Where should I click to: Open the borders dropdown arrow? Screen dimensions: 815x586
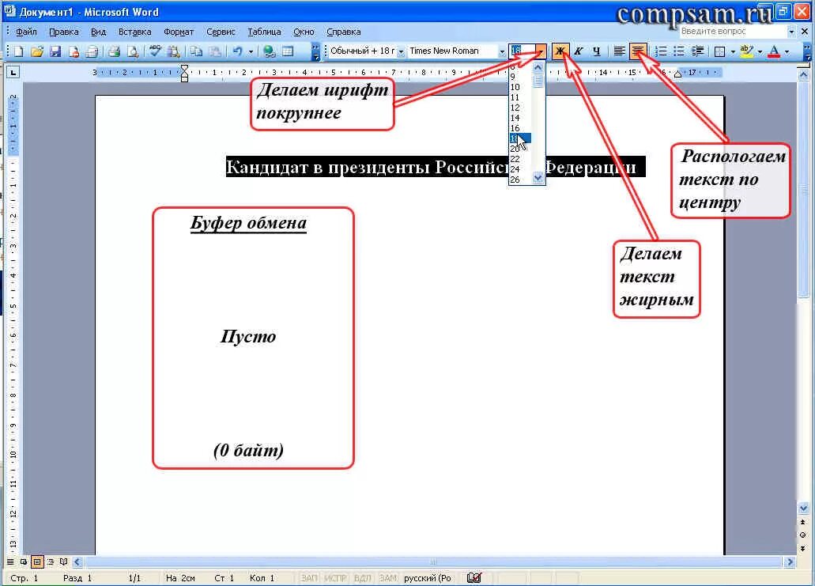tap(732, 51)
